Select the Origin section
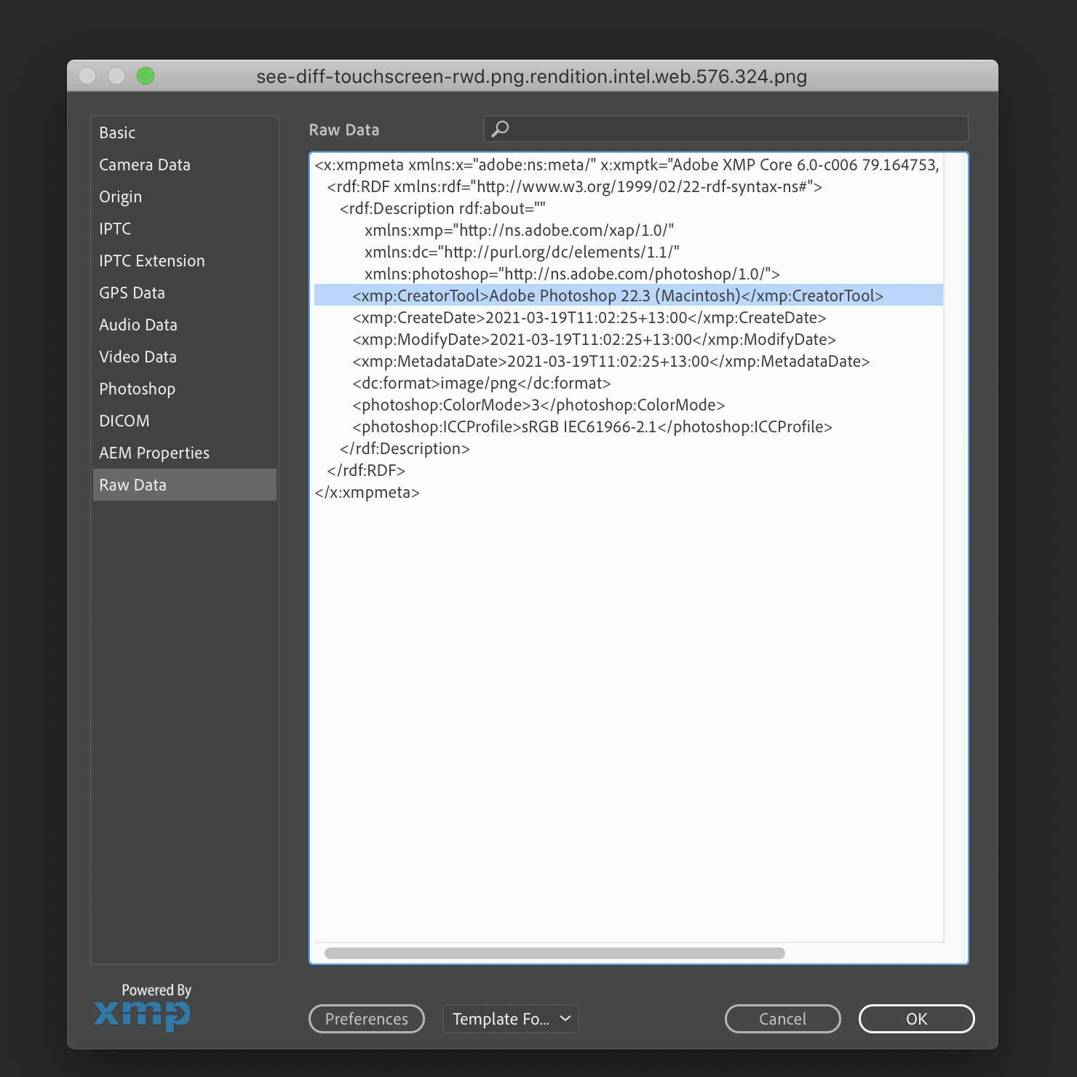Viewport: 1077px width, 1077px height. click(184, 196)
